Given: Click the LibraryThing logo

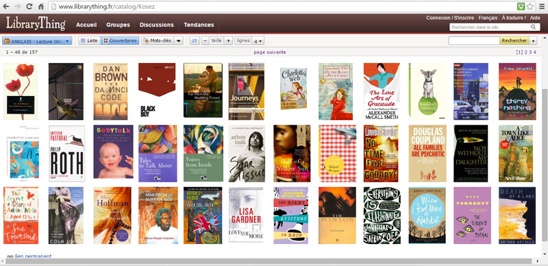Looking at the screenshot, I should 36,24.
